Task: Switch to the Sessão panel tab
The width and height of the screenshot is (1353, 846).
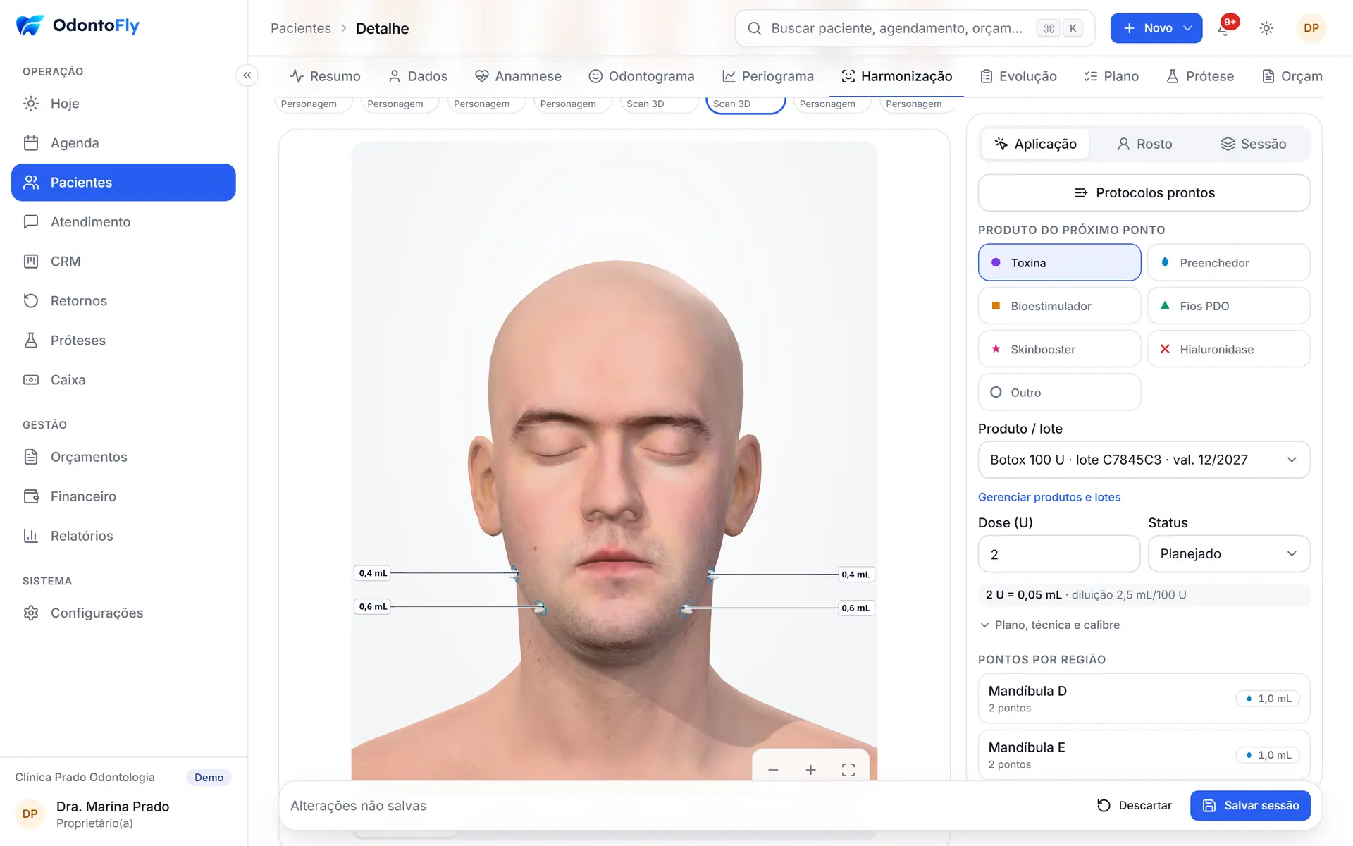Action: tap(1253, 144)
